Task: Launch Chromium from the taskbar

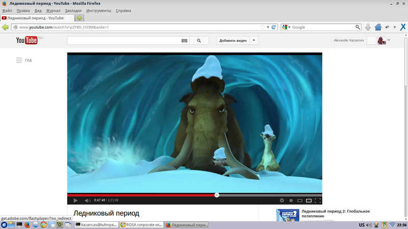Action: (x=43, y=225)
